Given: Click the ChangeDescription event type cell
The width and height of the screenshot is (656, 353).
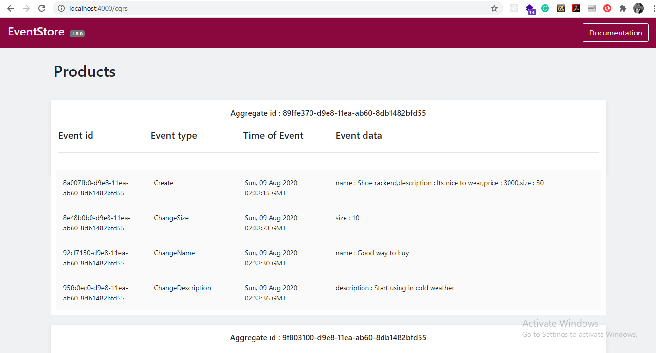Looking at the screenshot, I should point(182,288).
